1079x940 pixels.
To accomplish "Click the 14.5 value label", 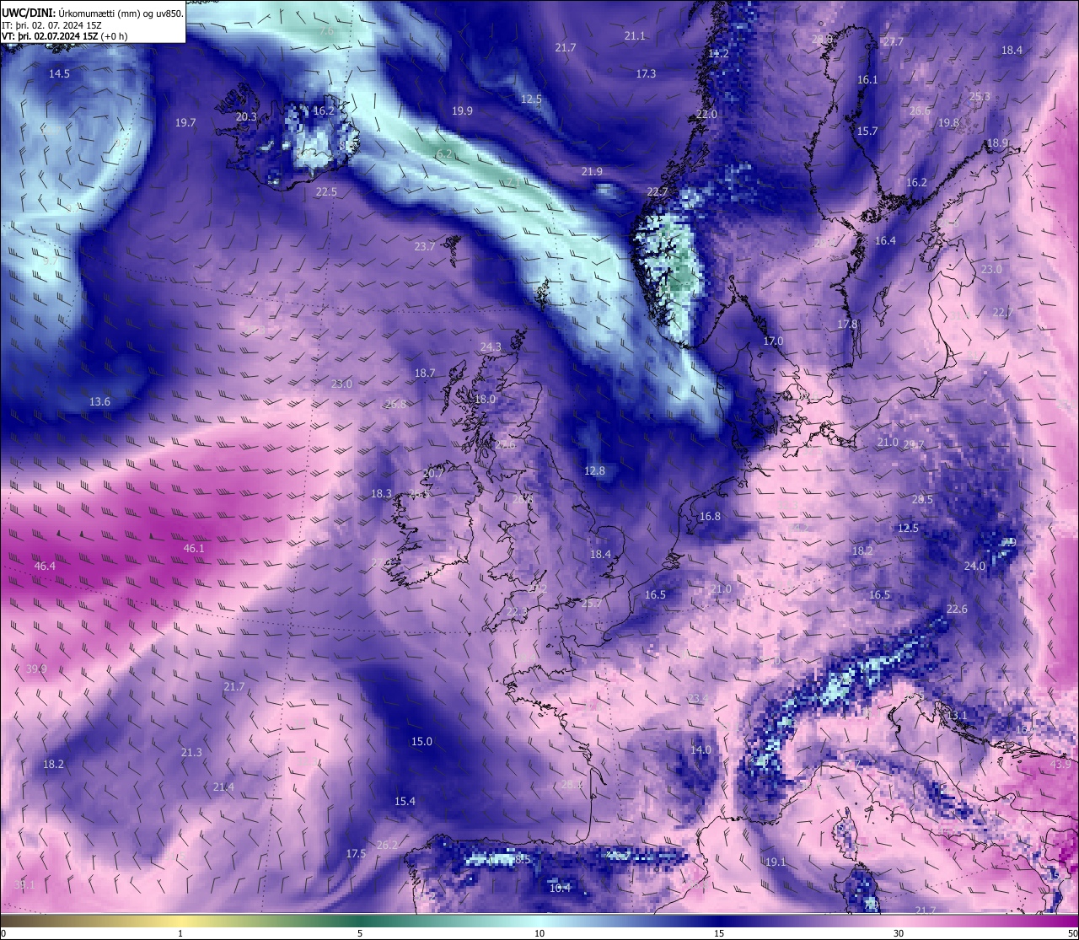I will click(x=59, y=73).
